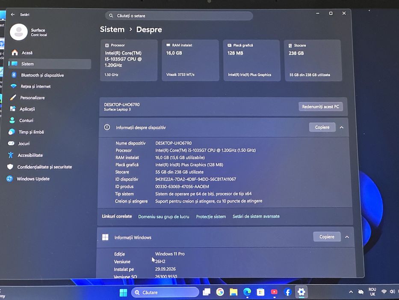Close the Settings window

[344, 13]
